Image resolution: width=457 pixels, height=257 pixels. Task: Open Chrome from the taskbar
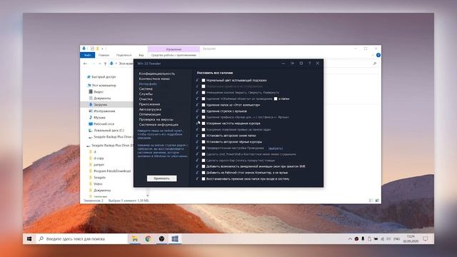(x=148, y=238)
